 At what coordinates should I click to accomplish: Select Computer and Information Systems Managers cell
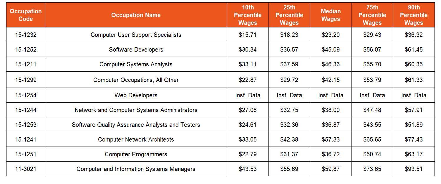point(136,169)
